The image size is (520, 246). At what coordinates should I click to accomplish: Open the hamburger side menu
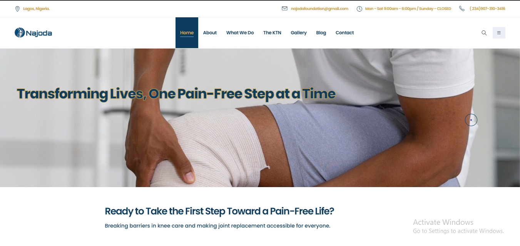(499, 33)
